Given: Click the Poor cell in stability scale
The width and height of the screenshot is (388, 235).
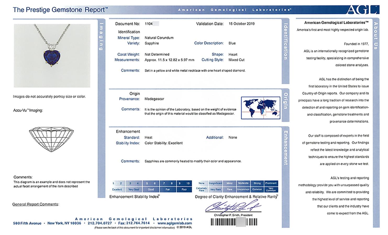Looking at the screenshot, I should point(184,190).
